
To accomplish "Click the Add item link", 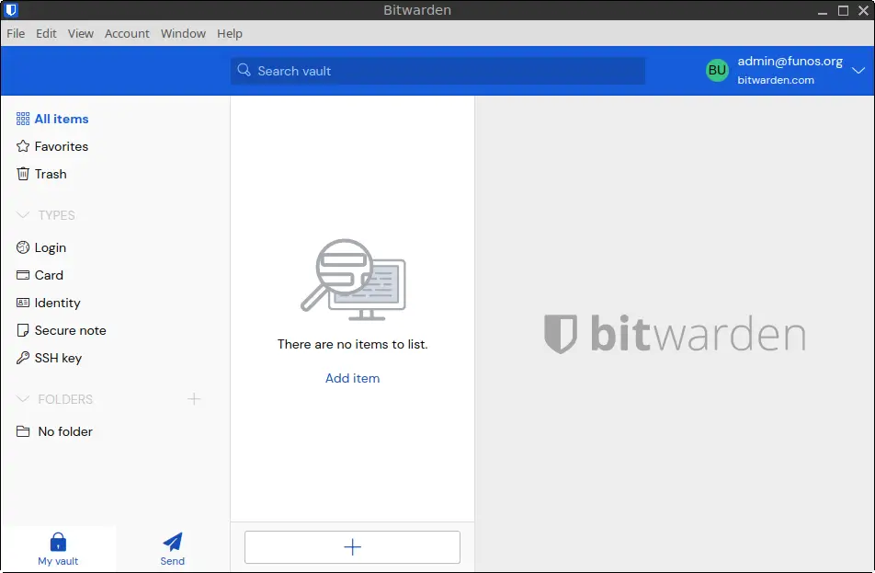I will (353, 378).
